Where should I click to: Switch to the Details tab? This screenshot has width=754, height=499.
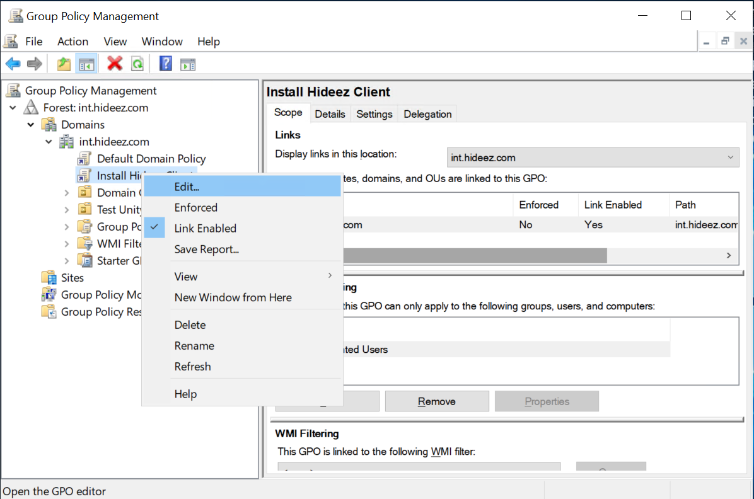point(330,114)
